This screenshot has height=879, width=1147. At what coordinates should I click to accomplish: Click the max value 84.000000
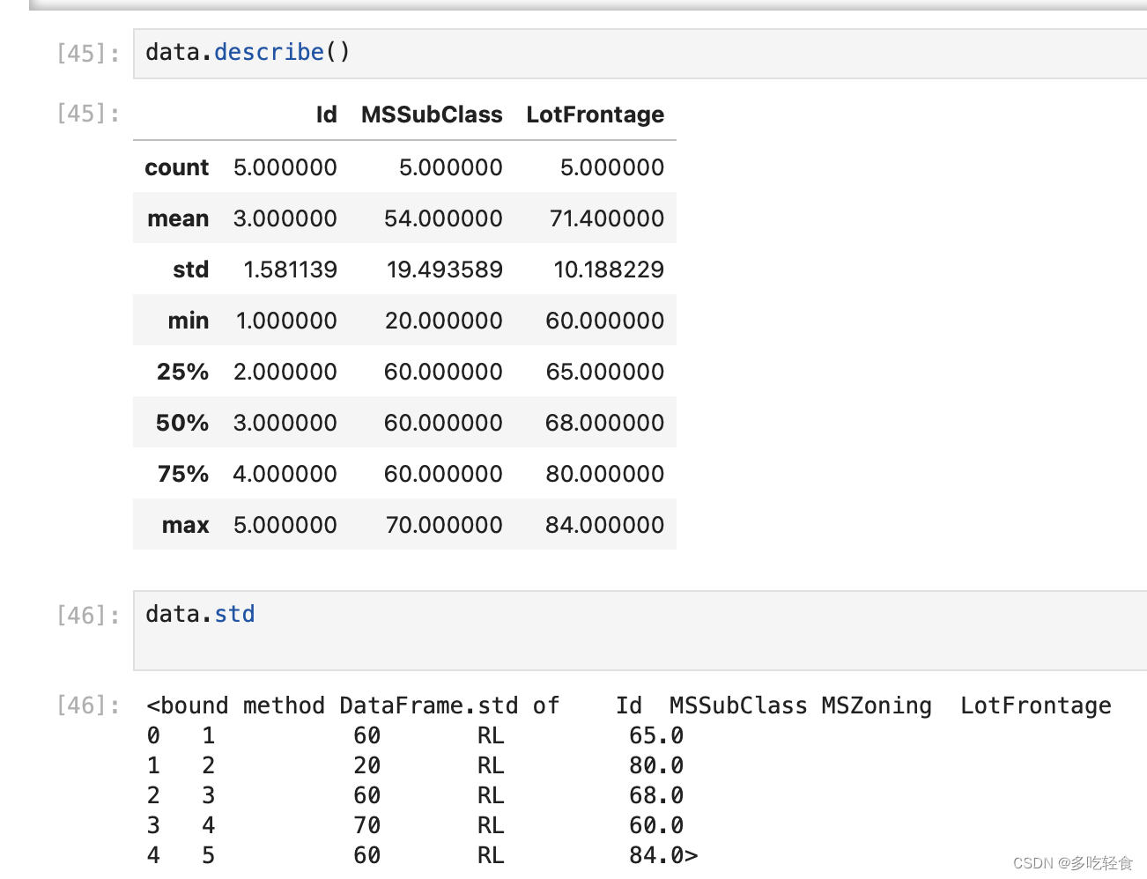coord(605,525)
